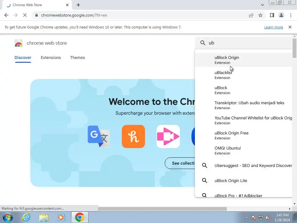Open the Action Center flag icon
This screenshot has width=297, height=223.
coord(254,217)
